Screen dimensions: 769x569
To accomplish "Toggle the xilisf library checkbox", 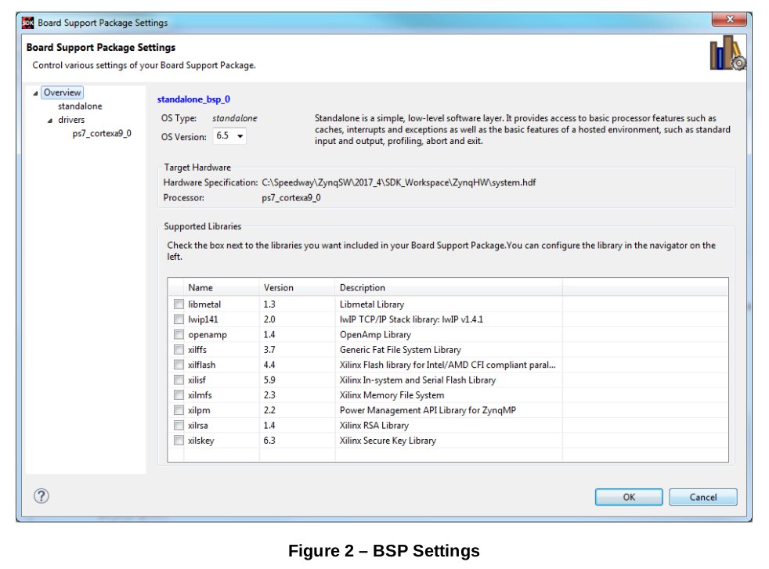I will click(x=179, y=380).
